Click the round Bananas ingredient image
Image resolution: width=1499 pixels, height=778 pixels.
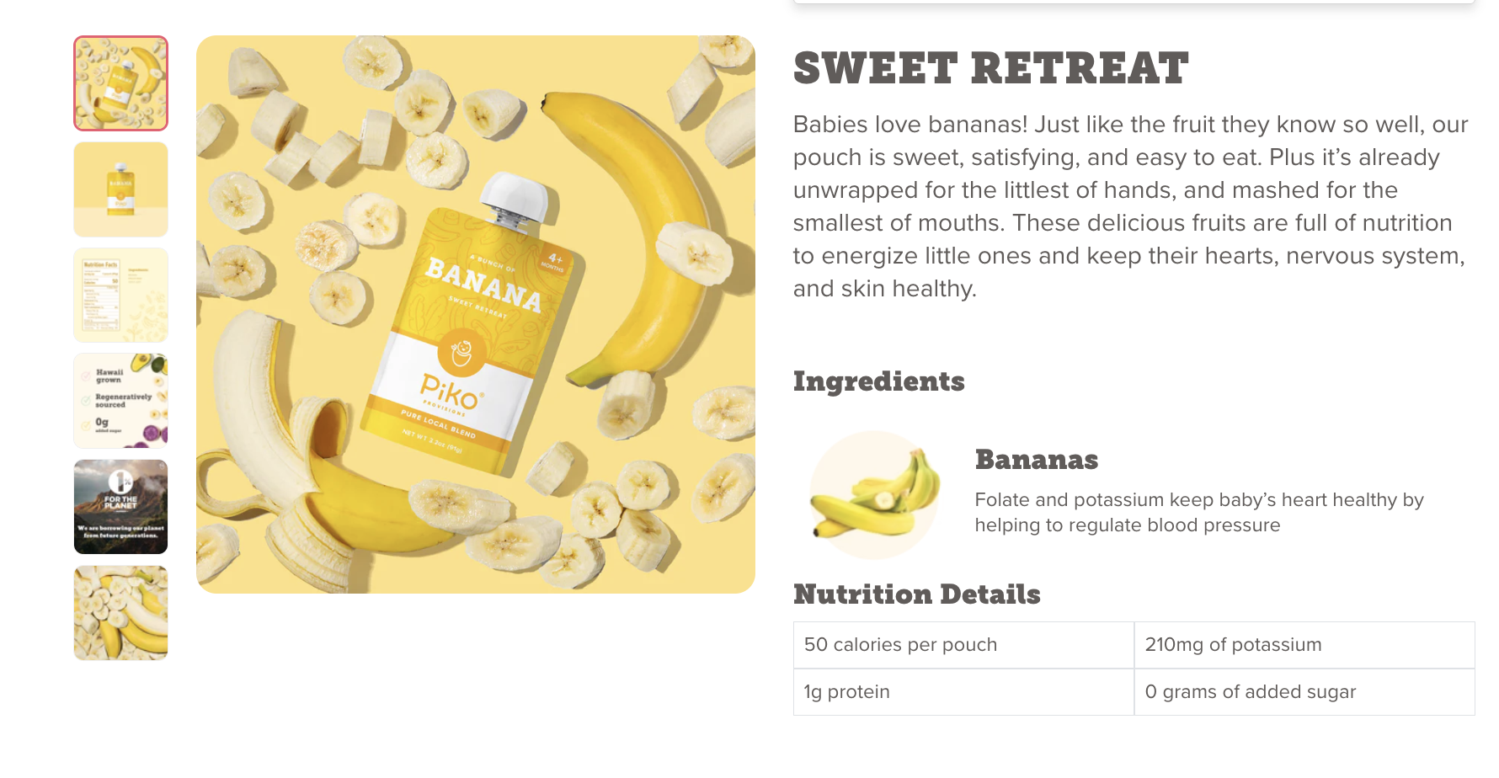pyautogui.click(x=874, y=495)
